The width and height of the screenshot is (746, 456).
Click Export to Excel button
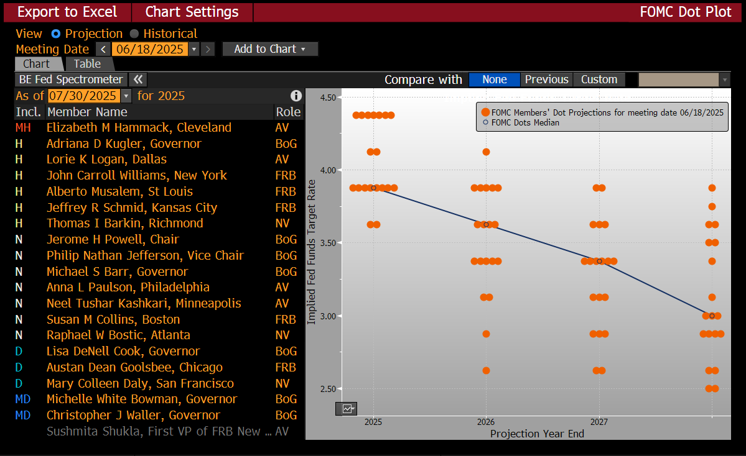tap(67, 12)
